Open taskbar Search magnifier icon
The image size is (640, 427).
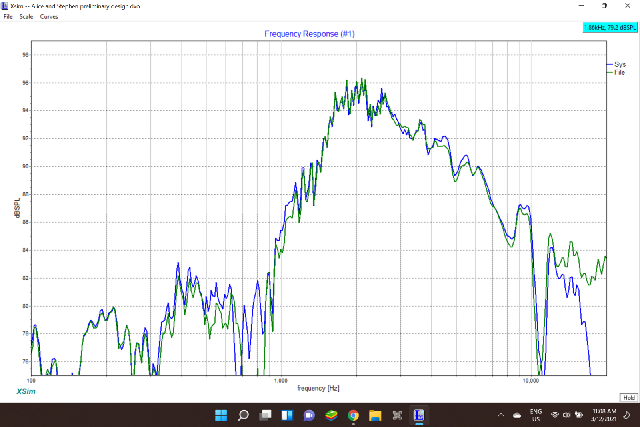243,415
